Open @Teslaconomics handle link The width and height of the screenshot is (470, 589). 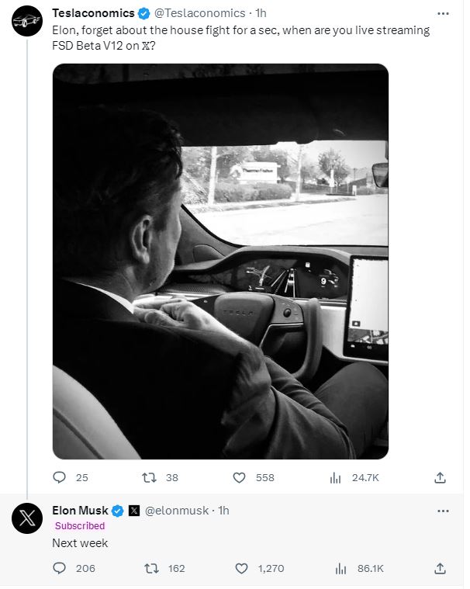(x=200, y=13)
